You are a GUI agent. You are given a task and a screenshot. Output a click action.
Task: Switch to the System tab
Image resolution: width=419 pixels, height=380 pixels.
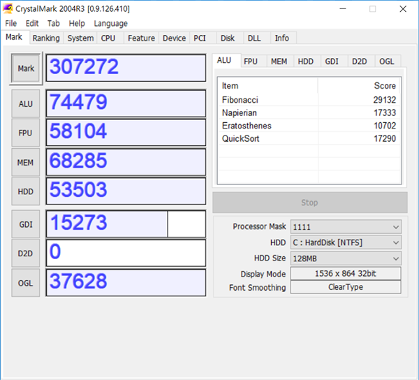[80, 38]
